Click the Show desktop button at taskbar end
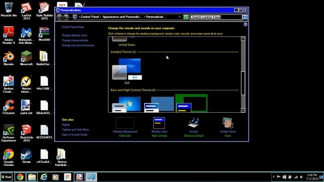324x182 pixels. pyautogui.click(x=321, y=177)
